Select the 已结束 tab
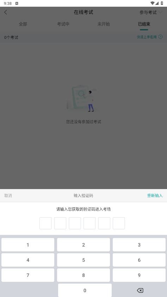The width and height of the screenshot is (167, 297). coord(144,24)
